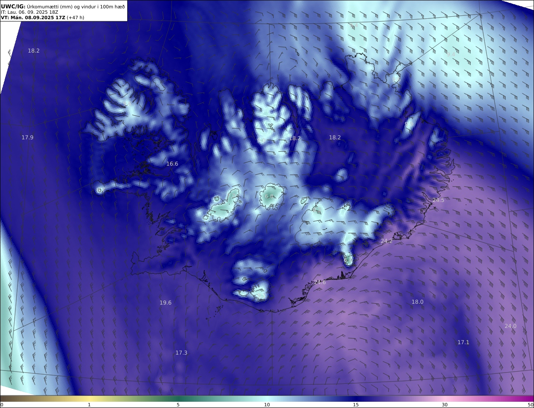Click the 17.1 value label on the map
This screenshot has width=534, height=408.
click(x=463, y=343)
